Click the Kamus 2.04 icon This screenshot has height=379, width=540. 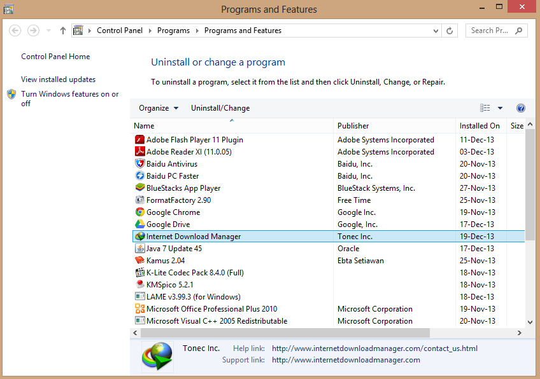(x=139, y=260)
